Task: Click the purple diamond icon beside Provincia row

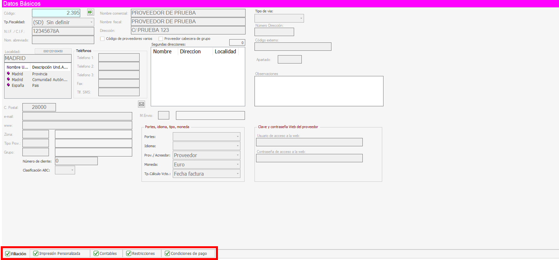Action: (8, 74)
